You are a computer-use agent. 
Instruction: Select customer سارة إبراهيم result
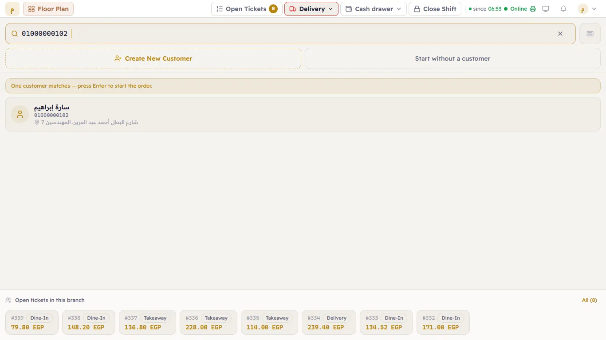coord(303,114)
